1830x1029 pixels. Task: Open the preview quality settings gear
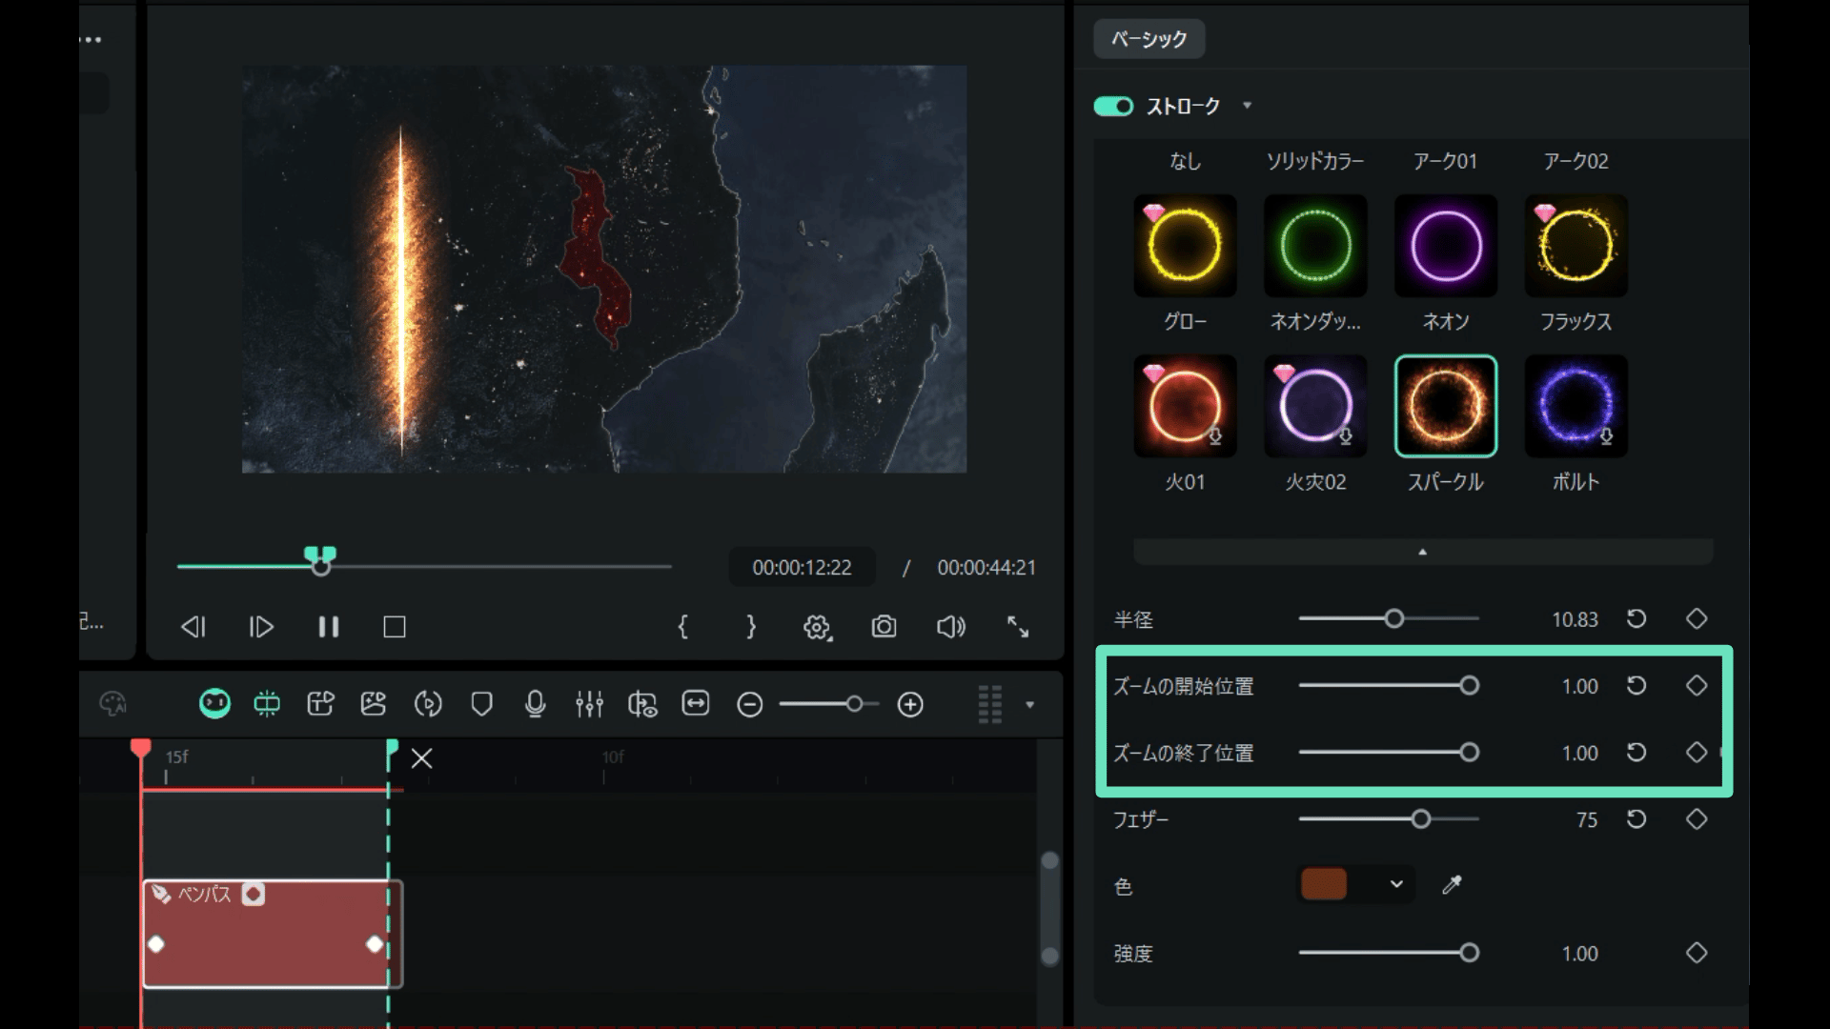click(x=816, y=627)
